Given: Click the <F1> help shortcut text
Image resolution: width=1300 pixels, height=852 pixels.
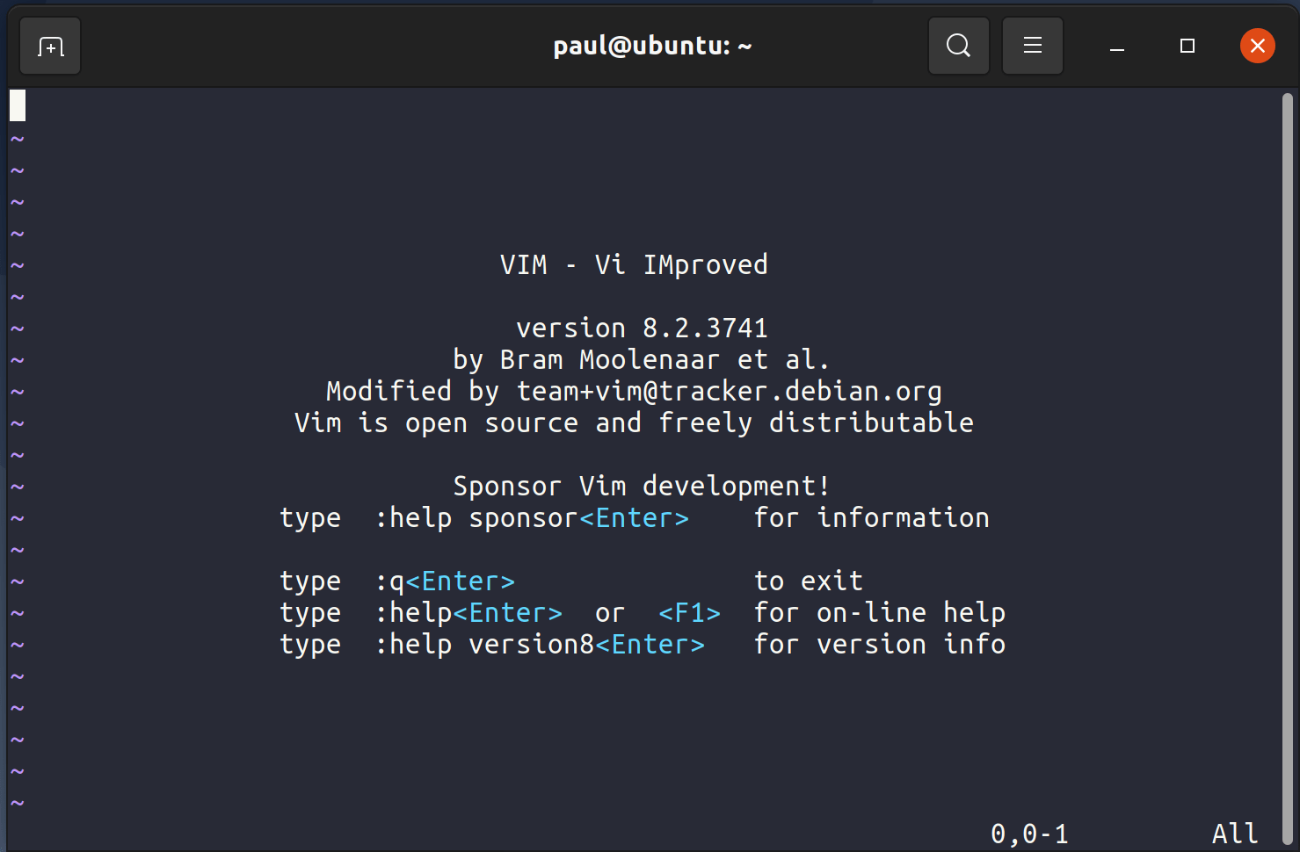Looking at the screenshot, I should [689, 612].
